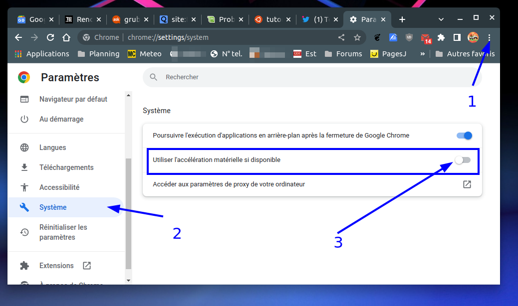The image size is (518, 306).
Task: Click the puzzle icon beside Extensions
Action: click(24, 266)
